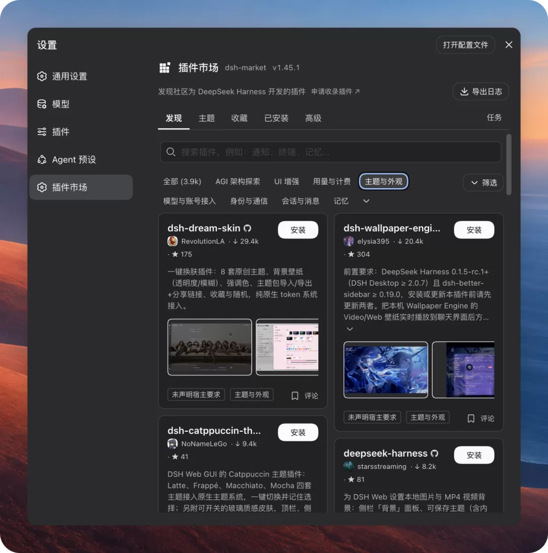Open second dsh-dream-skin pink screenshot thumbnail
548x553 pixels.
point(287,347)
